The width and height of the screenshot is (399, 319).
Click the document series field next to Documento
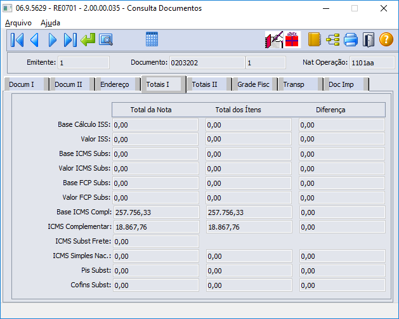pyautogui.click(x=266, y=63)
